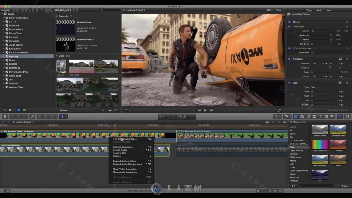Viewport: 352px width, 198px height.
Task: Activate Transform onscreen controls in Inspector
Action: [340, 59]
